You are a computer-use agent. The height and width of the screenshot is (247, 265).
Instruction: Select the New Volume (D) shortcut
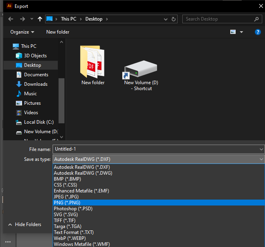click(x=141, y=75)
